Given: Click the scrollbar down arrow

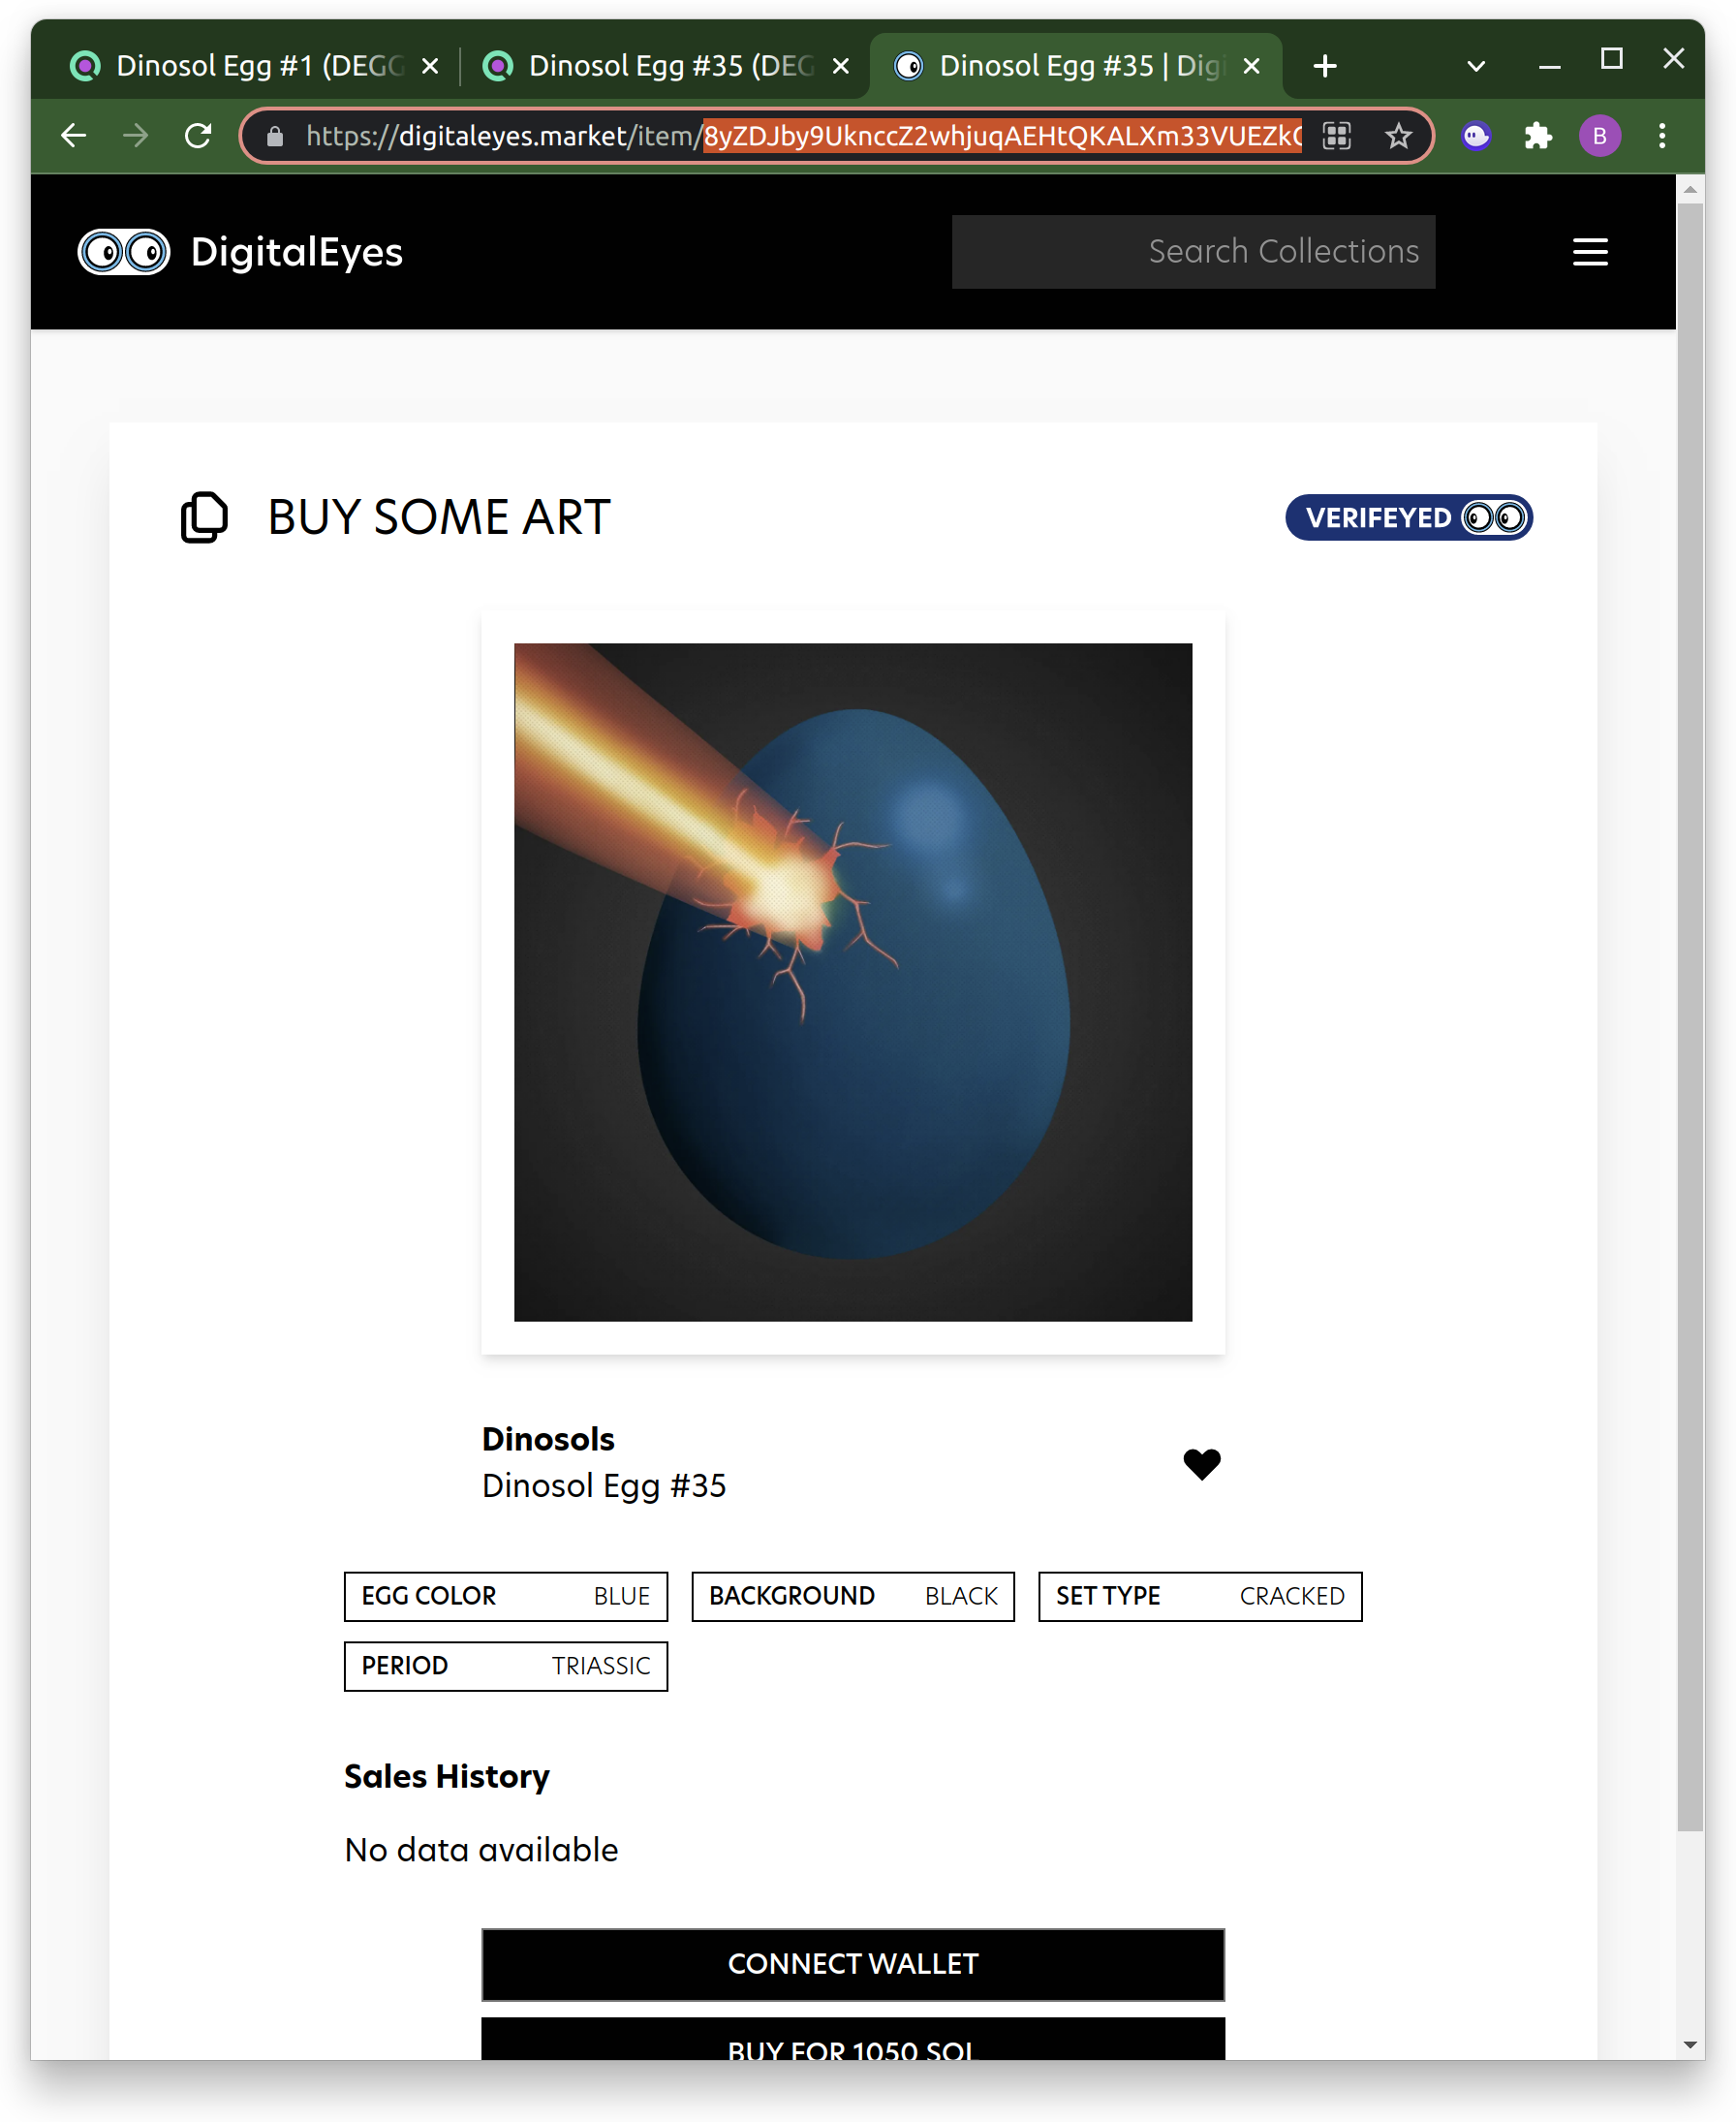Looking at the screenshot, I should (x=1690, y=2044).
